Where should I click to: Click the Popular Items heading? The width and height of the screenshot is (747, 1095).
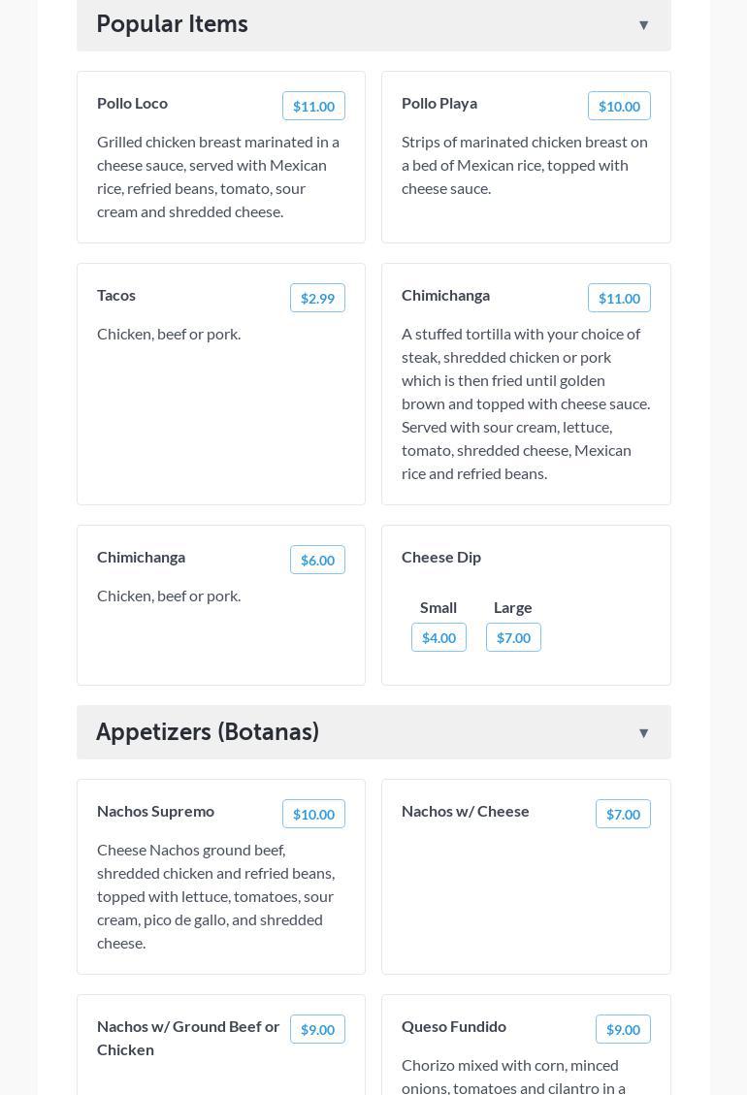172,24
